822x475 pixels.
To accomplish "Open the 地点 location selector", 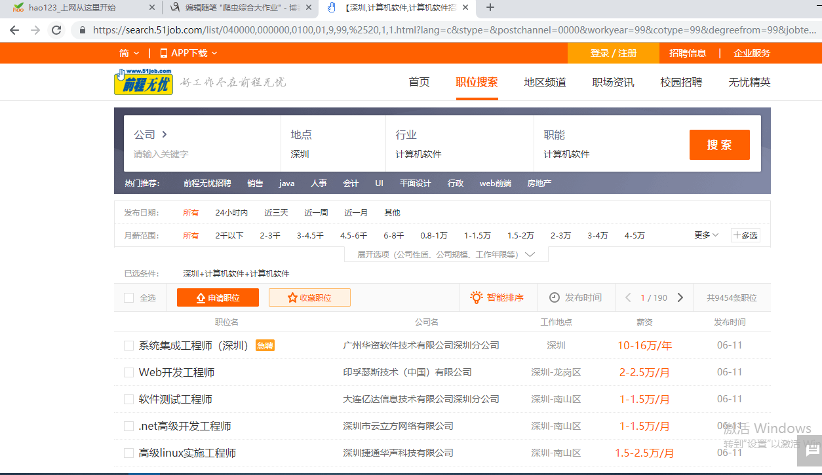I will (x=333, y=143).
